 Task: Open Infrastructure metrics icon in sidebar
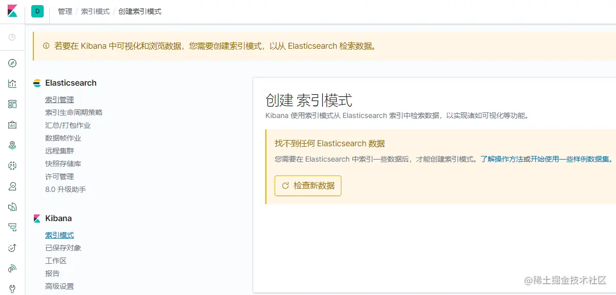[12, 186]
